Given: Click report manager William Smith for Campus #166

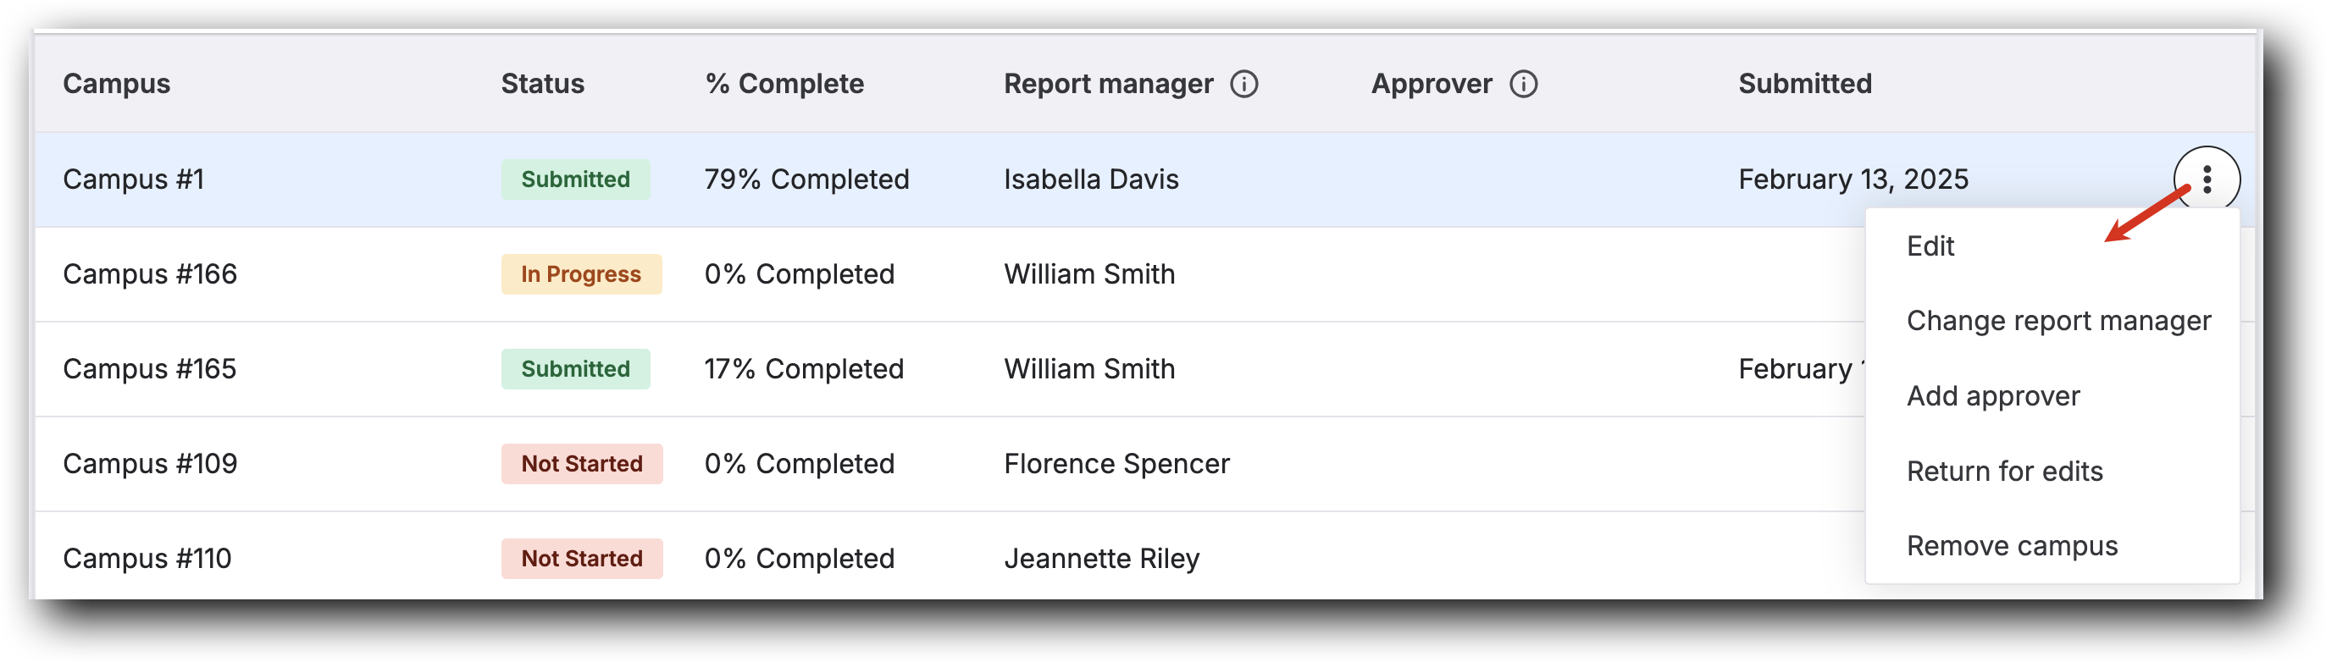Looking at the screenshot, I should click(x=1089, y=274).
